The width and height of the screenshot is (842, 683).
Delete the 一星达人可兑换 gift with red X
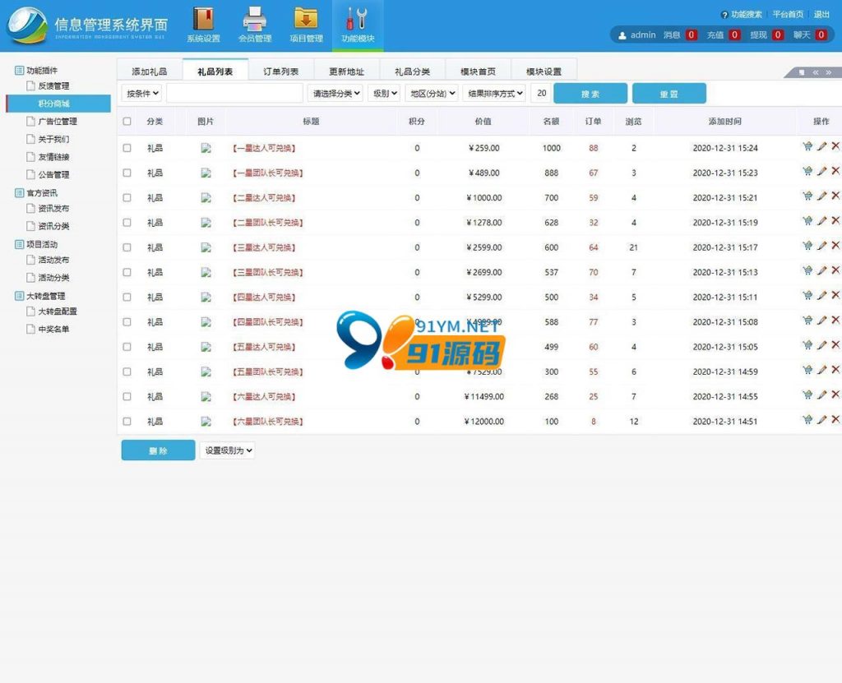[x=835, y=146]
